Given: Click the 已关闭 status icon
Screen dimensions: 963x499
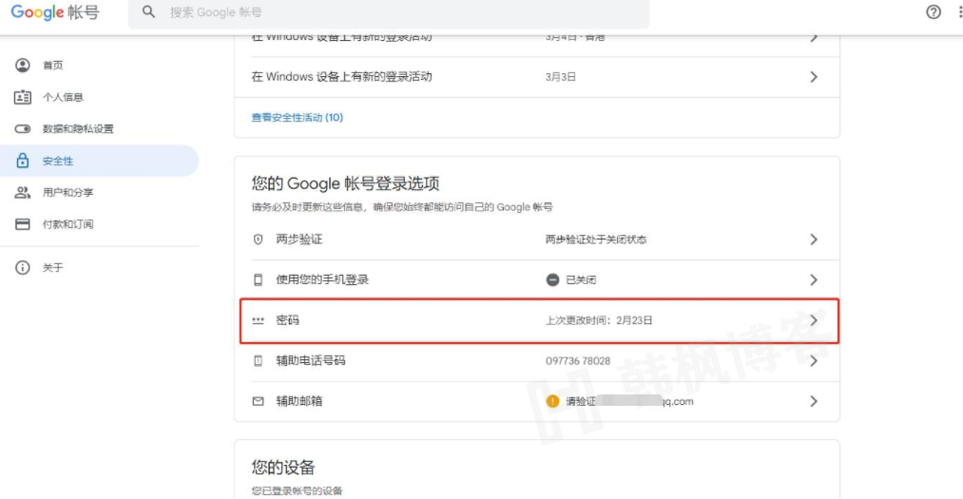Looking at the screenshot, I should (552, 279).
